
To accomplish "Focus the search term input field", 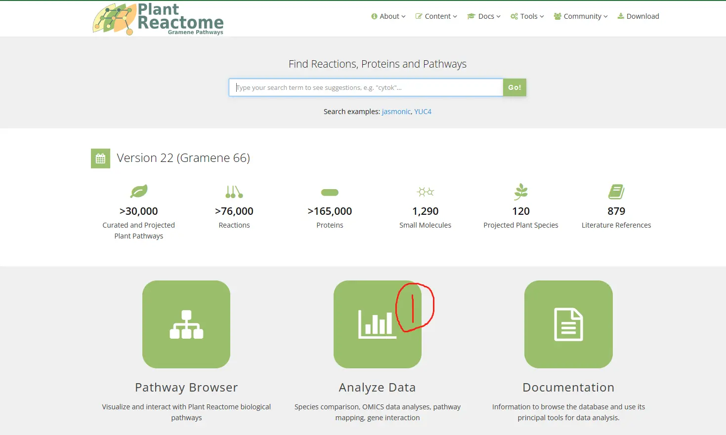I will (x=366, y=87).
